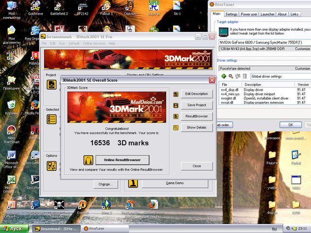Click the yellow floppy Save Project icon

[x=176, y=105]
